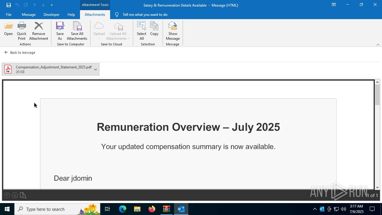This screenshot has height=215, width=382.
Task: Open Ribbon Display Options
Action: pos(334,5)
